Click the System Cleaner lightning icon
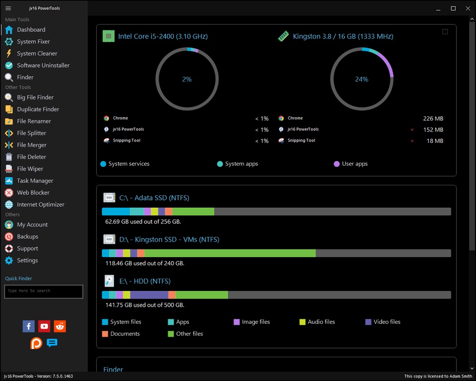The height and width of the screenshot is (381, 476). coord(9,53)
